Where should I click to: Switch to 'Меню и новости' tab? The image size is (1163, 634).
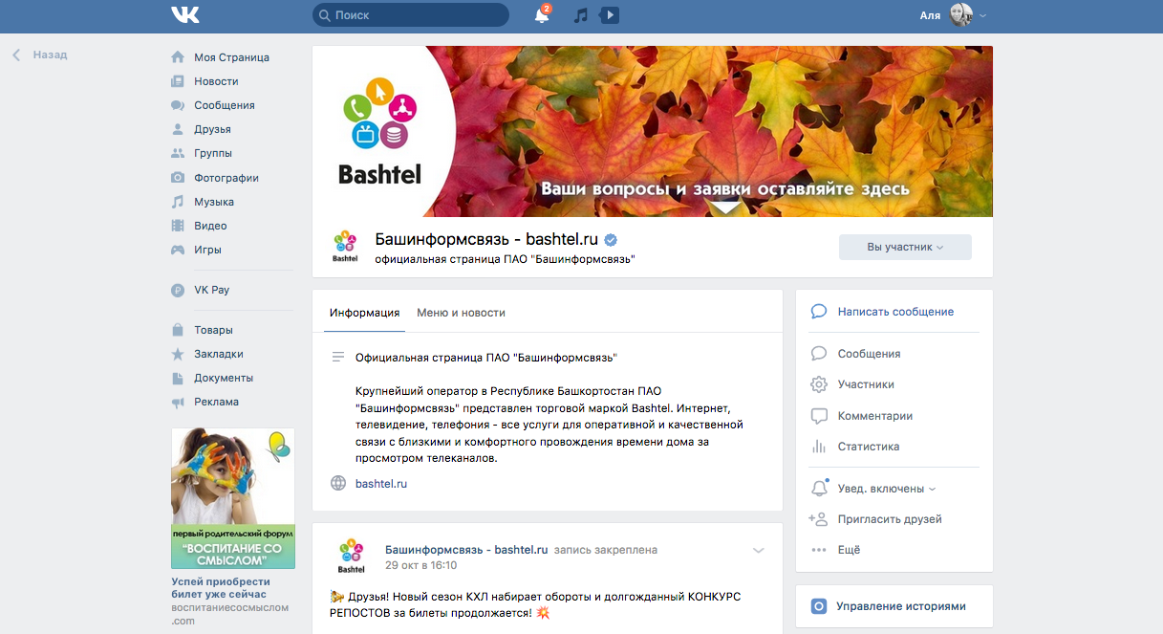(x=461, y=313)
